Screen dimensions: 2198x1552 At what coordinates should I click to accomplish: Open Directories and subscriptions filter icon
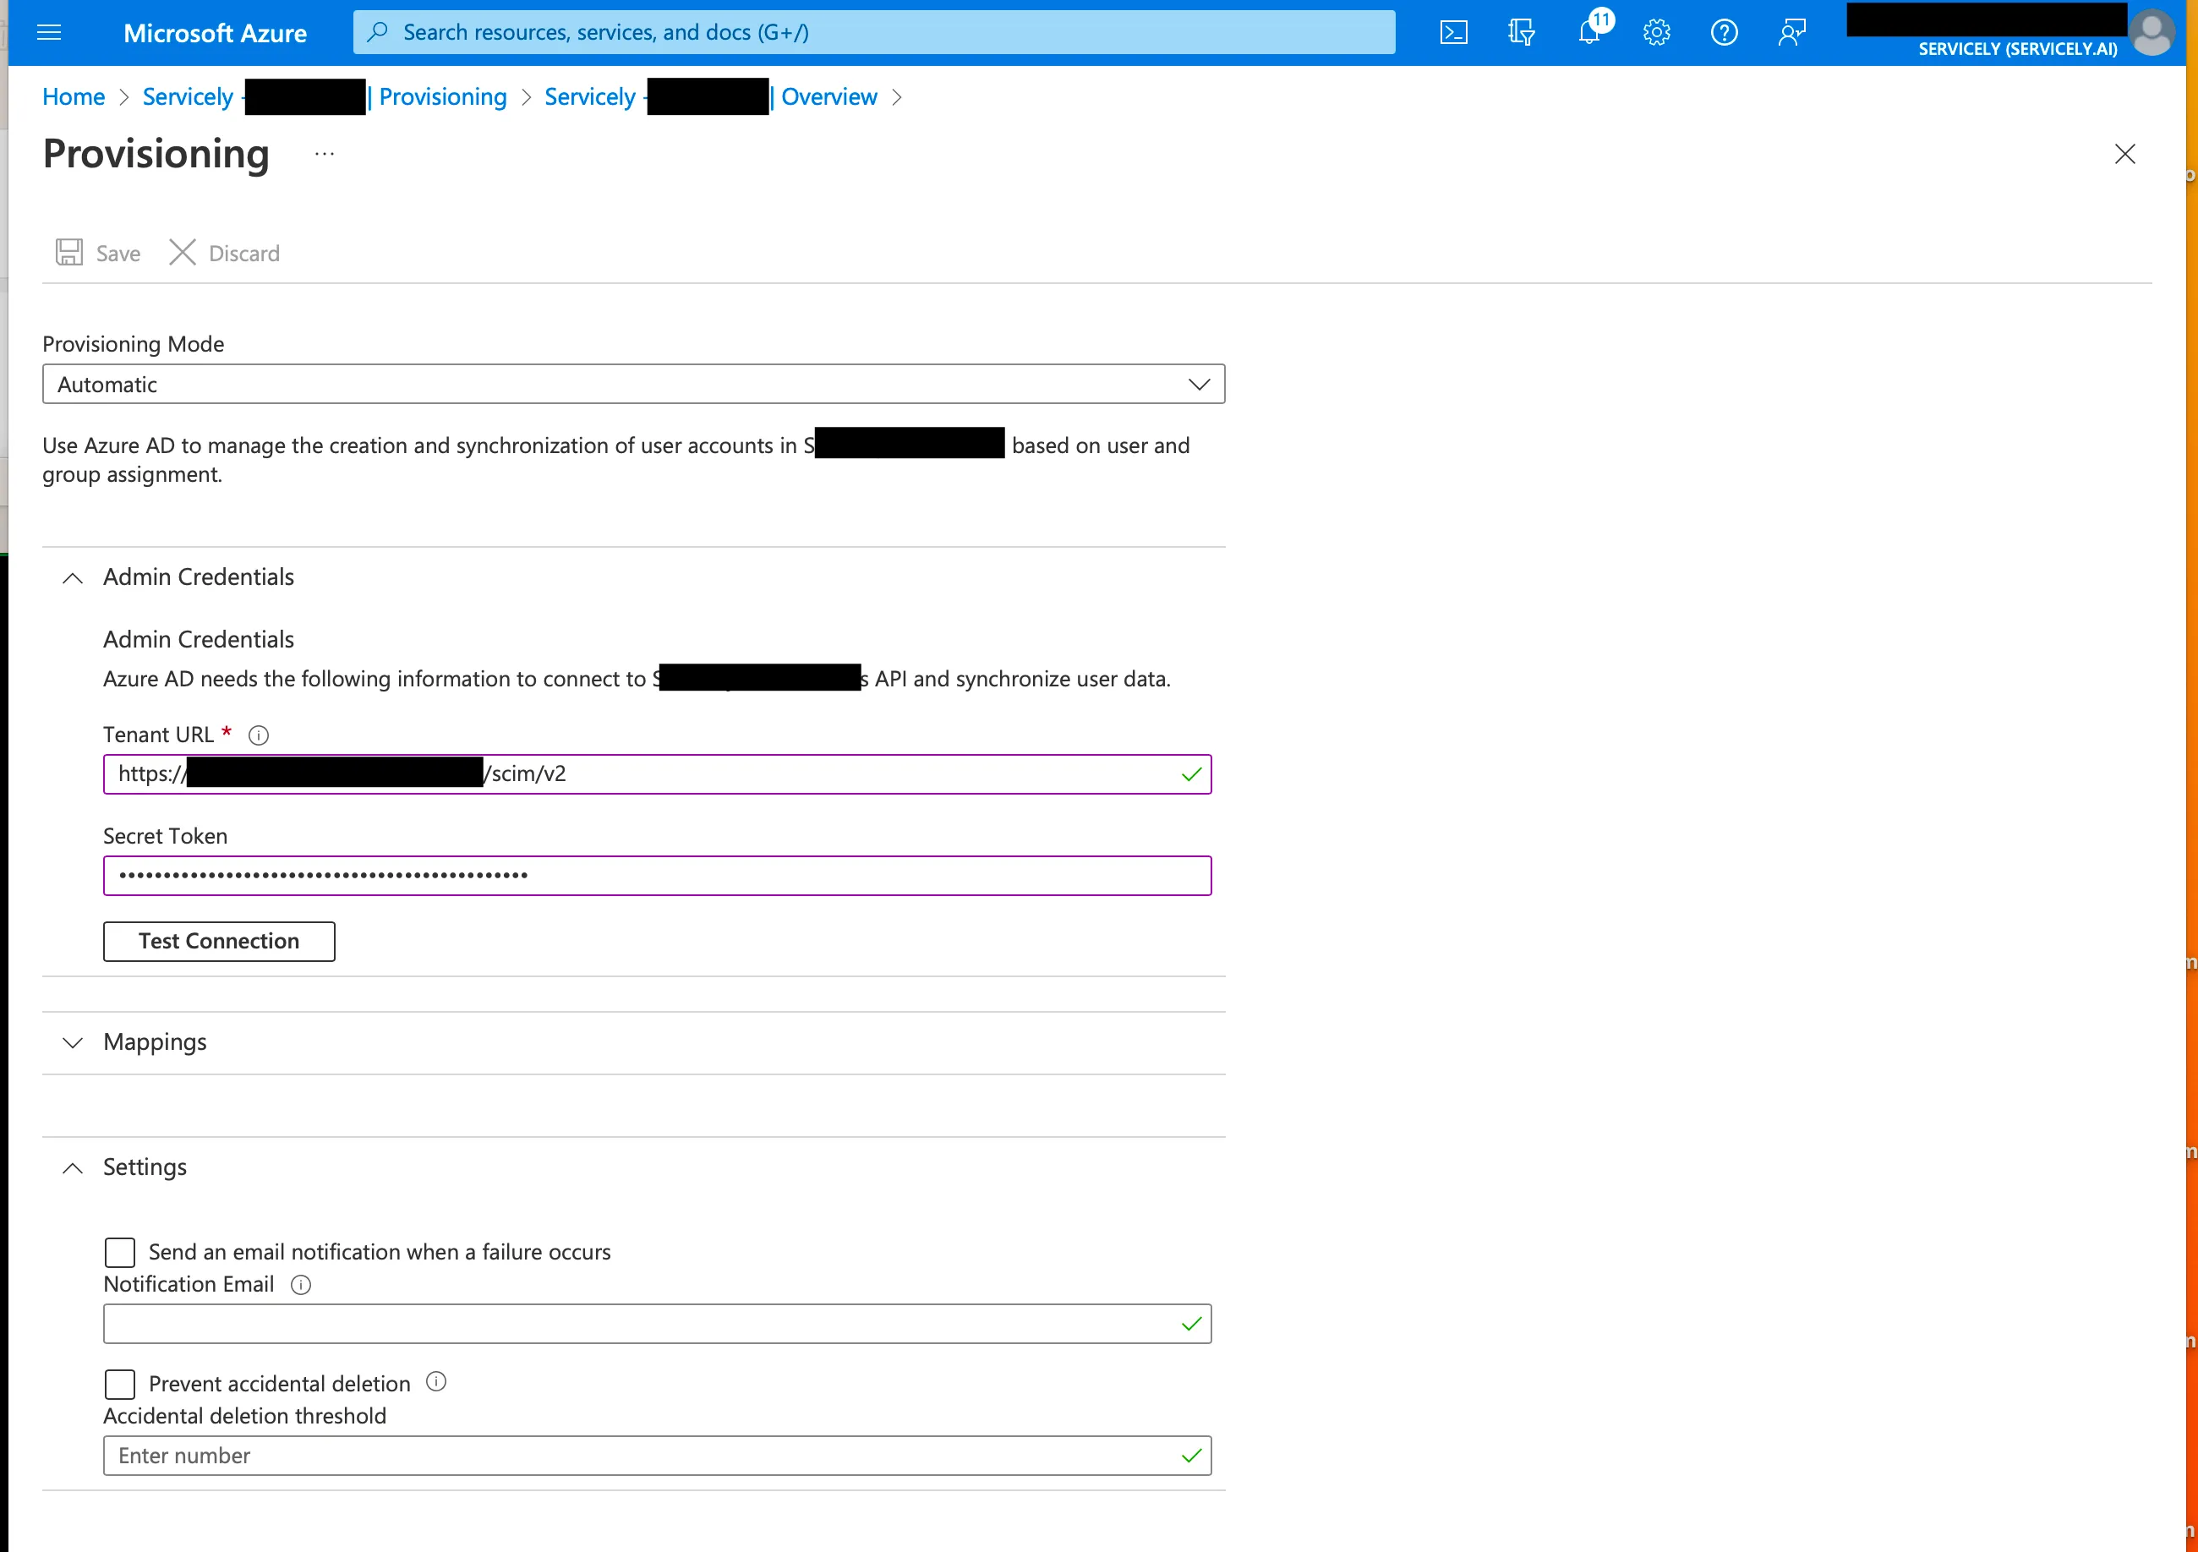[x=1521, y=33]
